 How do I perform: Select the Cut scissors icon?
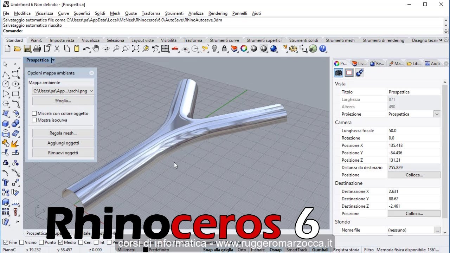click(x=57, y=49)
